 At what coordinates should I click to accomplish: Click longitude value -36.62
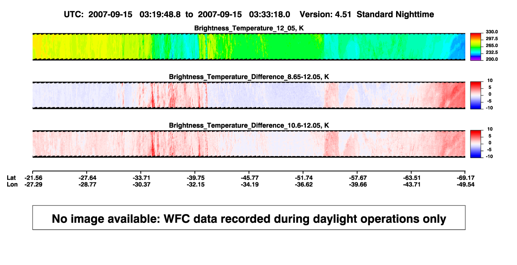pyautogui.click(x=303, y=184)
